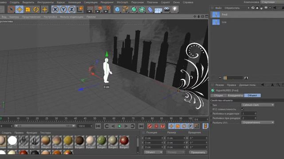Open the deformer capsule icon
This screenshot has height=159, width=284.
click(150, 9)
